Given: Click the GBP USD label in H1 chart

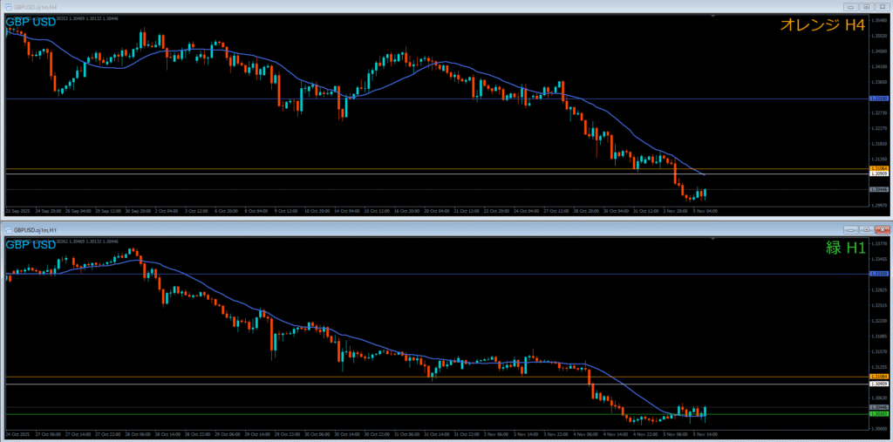Looking at the screenshot, I should (31, 245).
